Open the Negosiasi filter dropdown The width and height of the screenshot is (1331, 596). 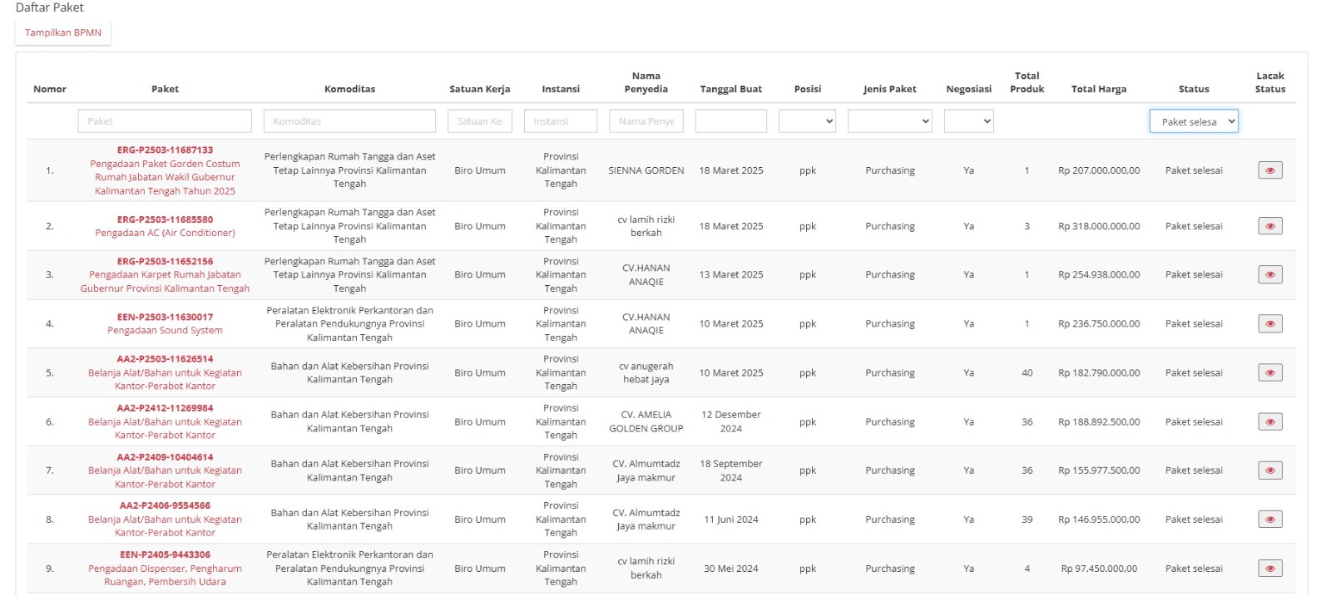[x=968, y=121]
